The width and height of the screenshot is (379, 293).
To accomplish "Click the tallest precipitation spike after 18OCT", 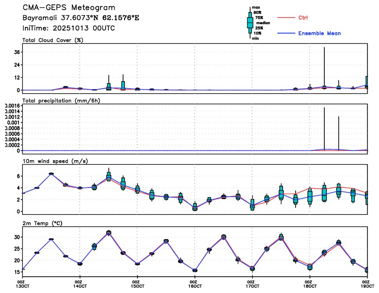I will click(x=324, y=128).
